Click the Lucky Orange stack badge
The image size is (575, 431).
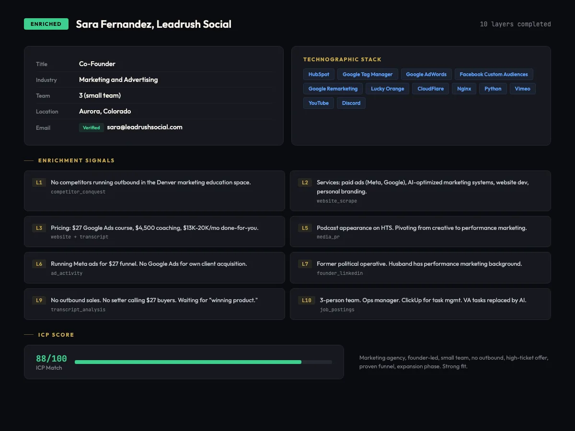[x=387, y=89]
